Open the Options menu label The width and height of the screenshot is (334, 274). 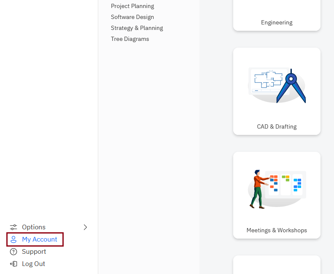[34, 227]
